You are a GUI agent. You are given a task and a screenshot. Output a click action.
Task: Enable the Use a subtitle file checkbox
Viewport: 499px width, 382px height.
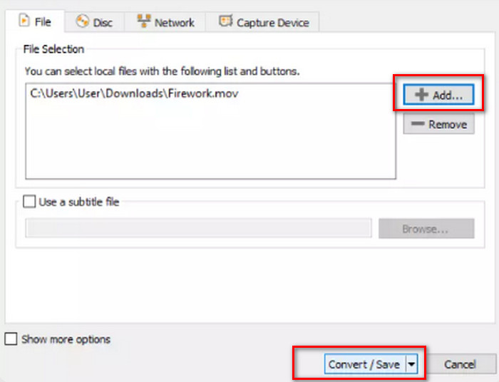point(29,202)
